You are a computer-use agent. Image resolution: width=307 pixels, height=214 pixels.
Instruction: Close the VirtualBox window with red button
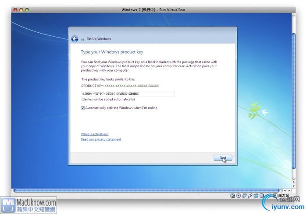pyautogui.click(x=15, y=10)
